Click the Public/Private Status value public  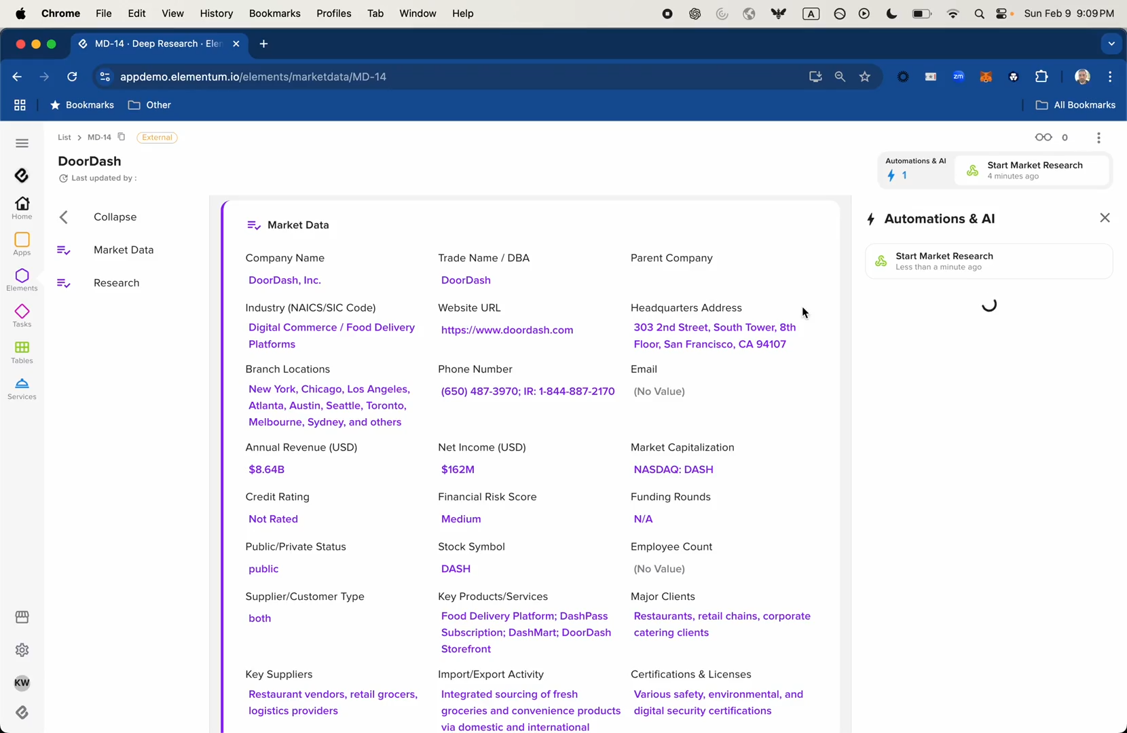click(263, 569)
